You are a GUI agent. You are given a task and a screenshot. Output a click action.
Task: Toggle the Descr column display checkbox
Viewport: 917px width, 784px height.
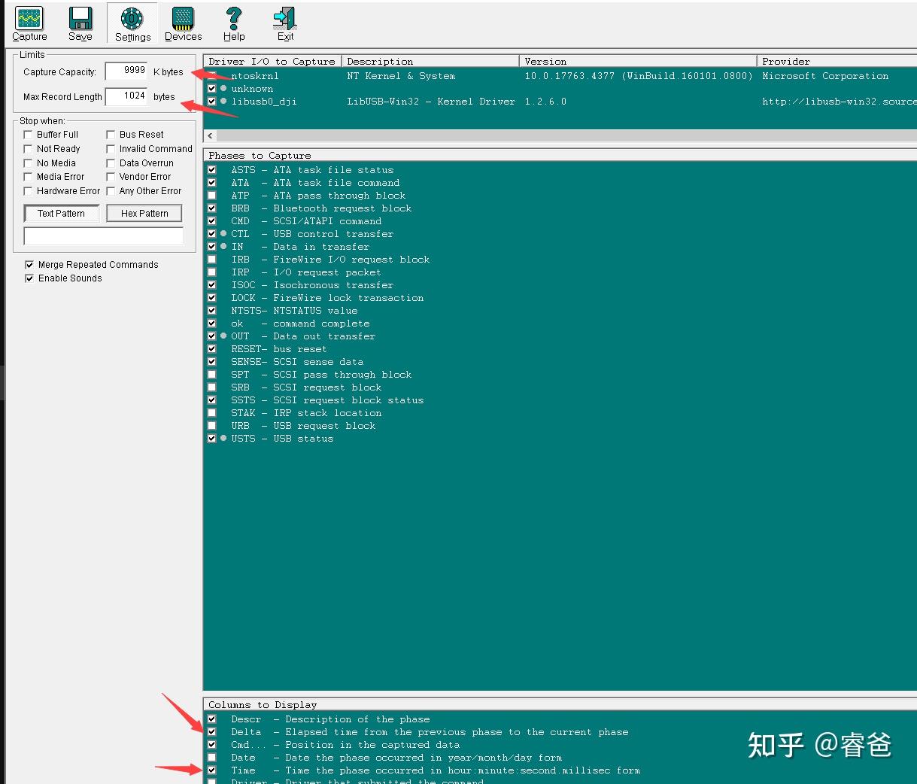[212, 719]
